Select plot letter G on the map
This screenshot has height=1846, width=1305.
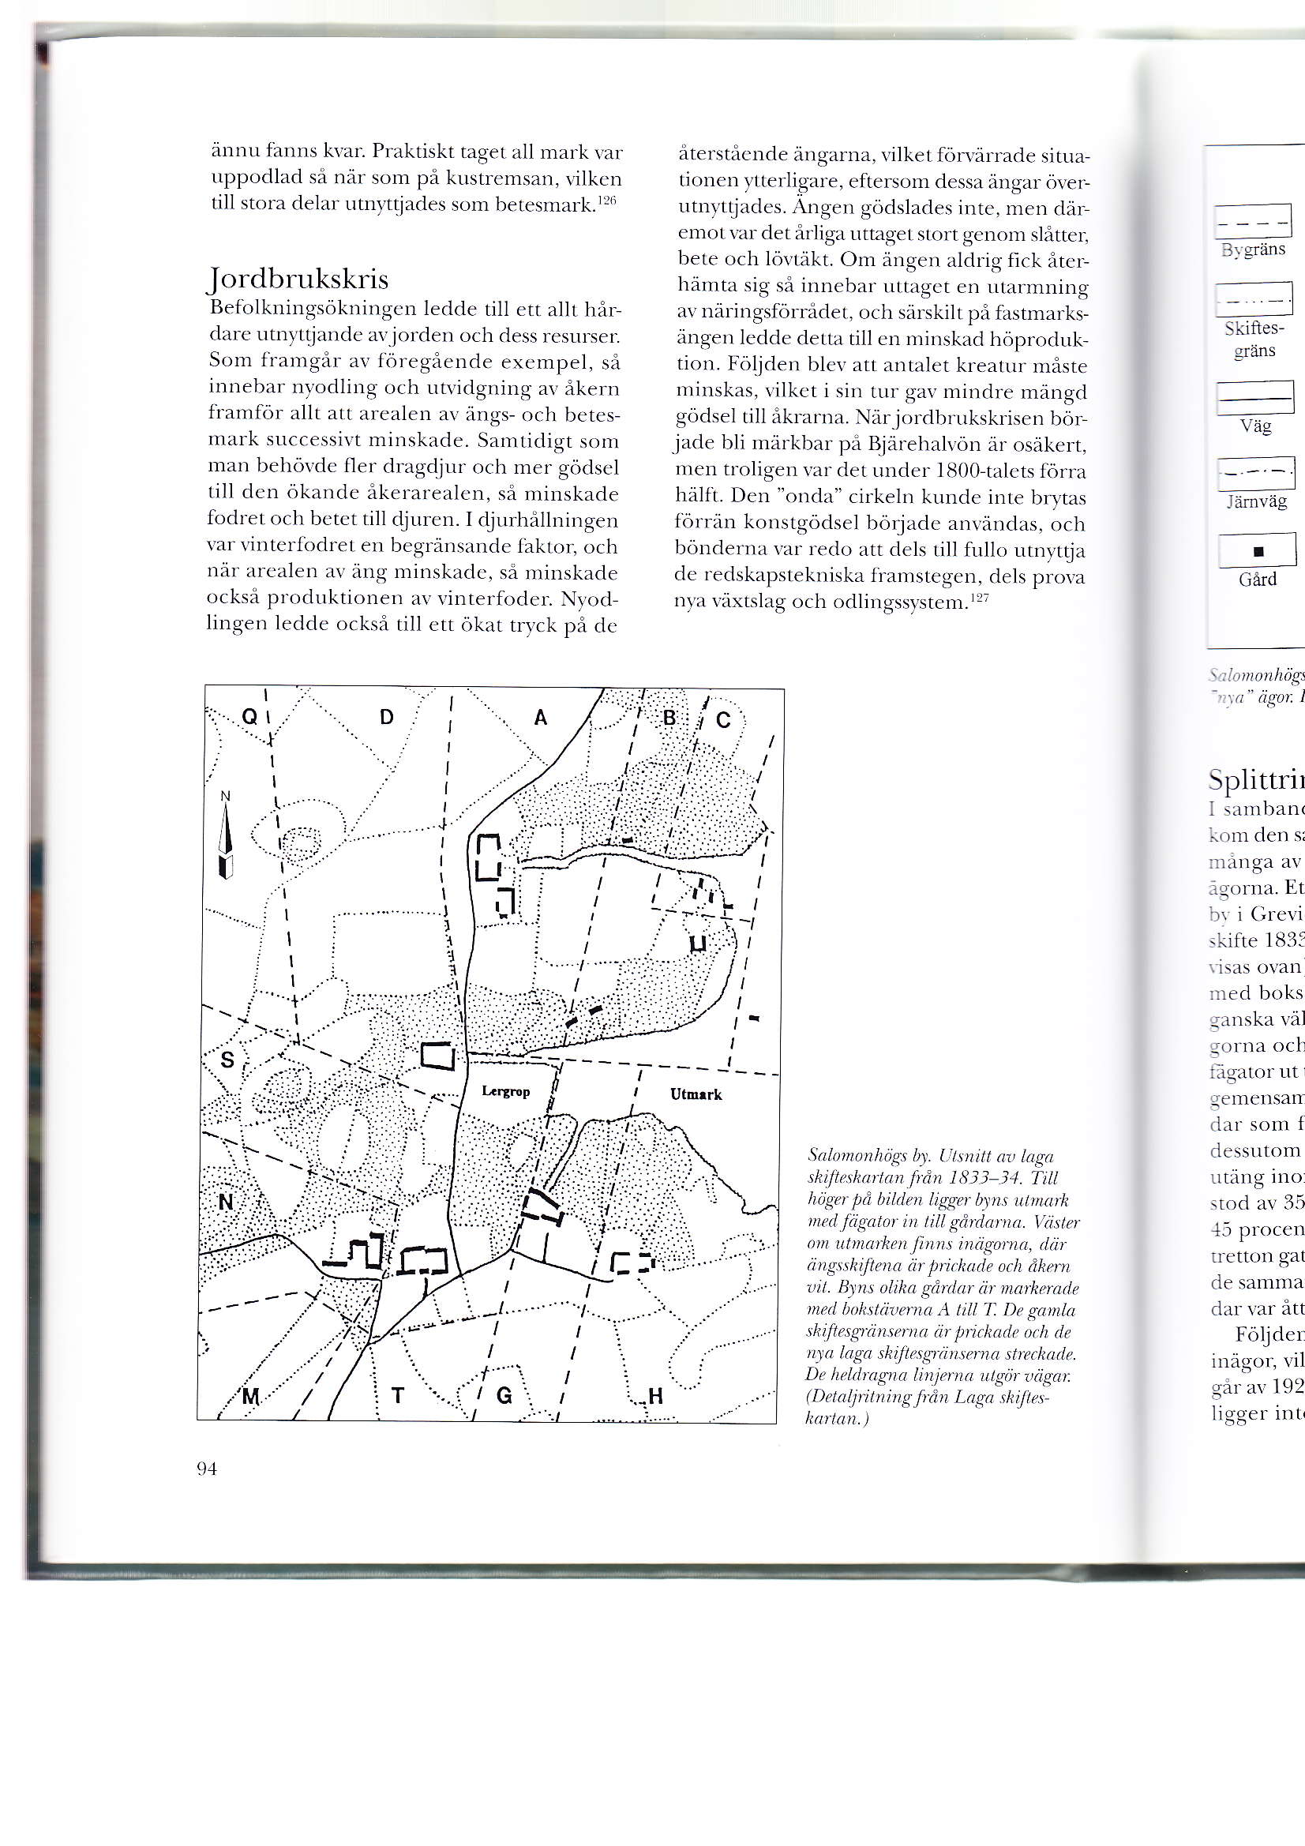tap(504, 1395)
